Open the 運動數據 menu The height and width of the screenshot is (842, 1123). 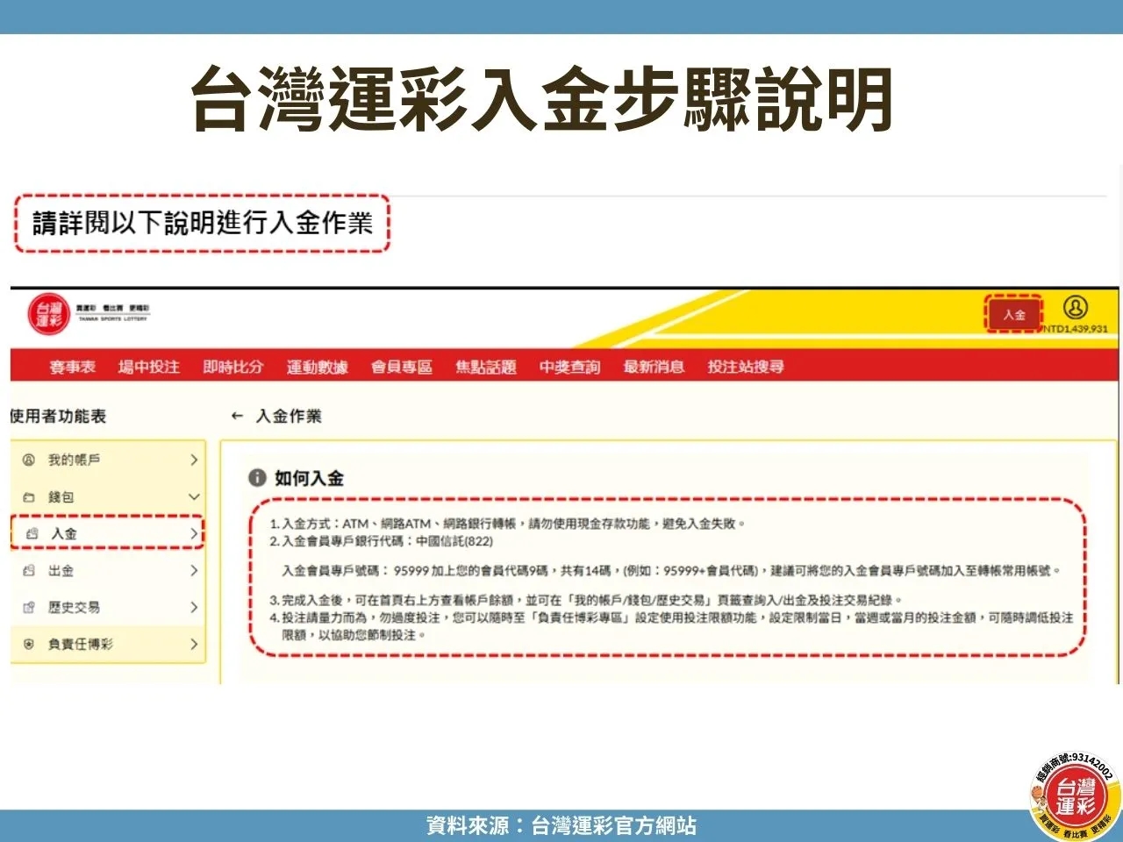point(317,367)
